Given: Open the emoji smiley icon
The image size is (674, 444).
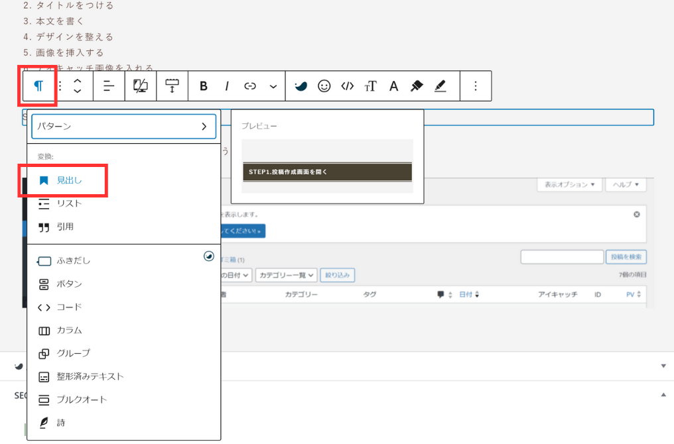Looking at the screenshot, I should (x=324, y=86).
